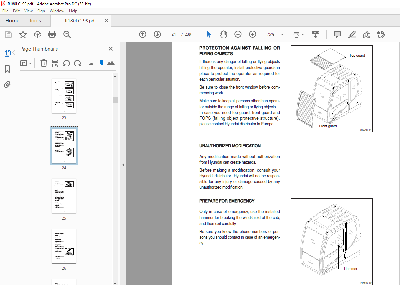
Task: Open the 75% zoom level dropdown
Action: [x=282, y=34]
